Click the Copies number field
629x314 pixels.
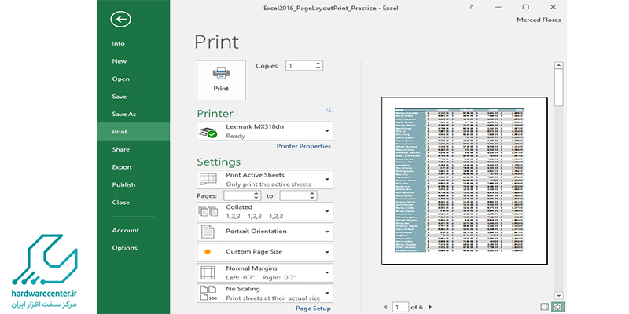pos(300,66)
